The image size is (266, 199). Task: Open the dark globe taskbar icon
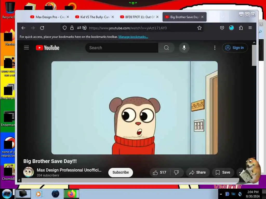[55, 194]
